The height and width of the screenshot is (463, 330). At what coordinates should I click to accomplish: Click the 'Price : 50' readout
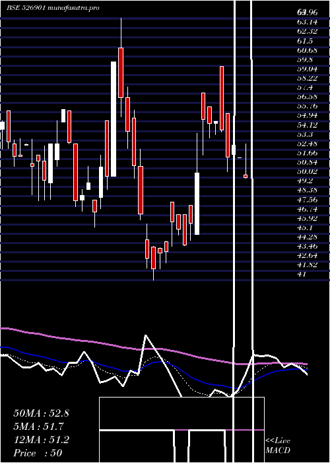pos(38,453)
